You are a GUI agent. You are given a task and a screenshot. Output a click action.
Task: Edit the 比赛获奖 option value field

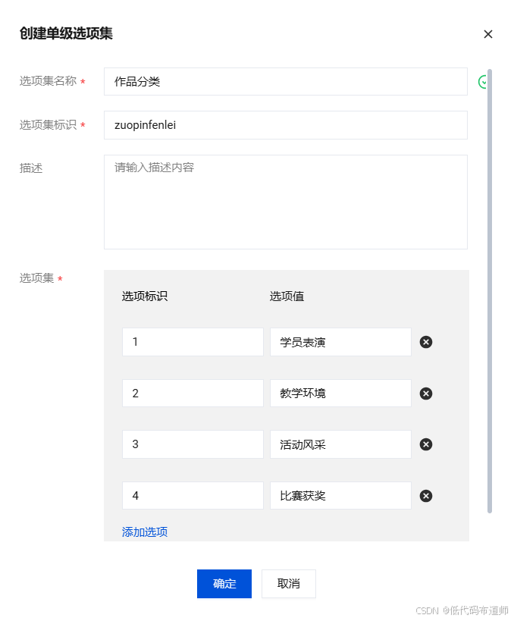(340, 495)
